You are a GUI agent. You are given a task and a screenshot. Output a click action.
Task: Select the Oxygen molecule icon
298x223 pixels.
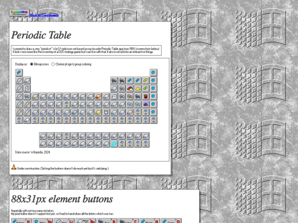(138, 80)
